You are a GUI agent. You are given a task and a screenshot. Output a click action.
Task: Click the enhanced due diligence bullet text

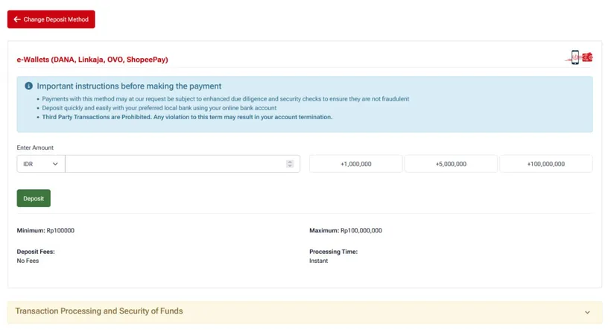coord(226,99)
